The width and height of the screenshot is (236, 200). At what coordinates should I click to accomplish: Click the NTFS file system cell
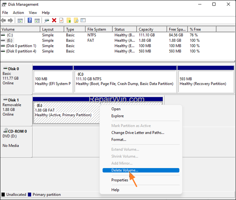(92, 35)
